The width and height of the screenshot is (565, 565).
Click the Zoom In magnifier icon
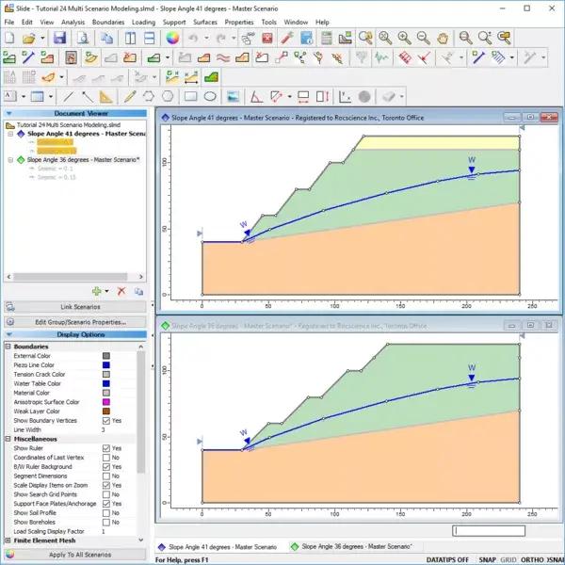click(404, 38)
